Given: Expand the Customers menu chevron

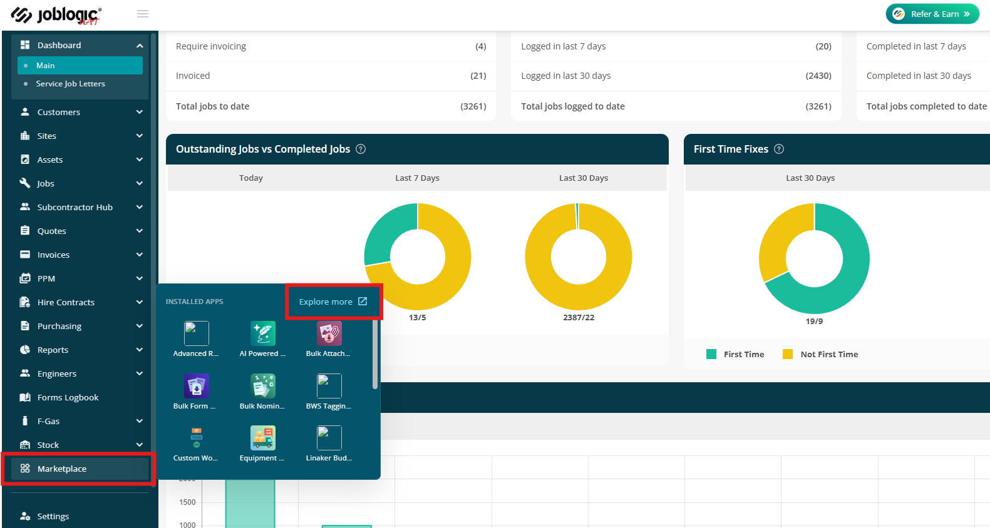Looking at the screenshot, I should pos(140,112).
